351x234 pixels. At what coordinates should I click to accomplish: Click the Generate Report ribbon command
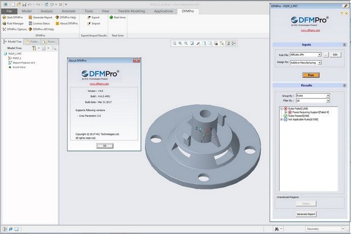click(40, 17)
